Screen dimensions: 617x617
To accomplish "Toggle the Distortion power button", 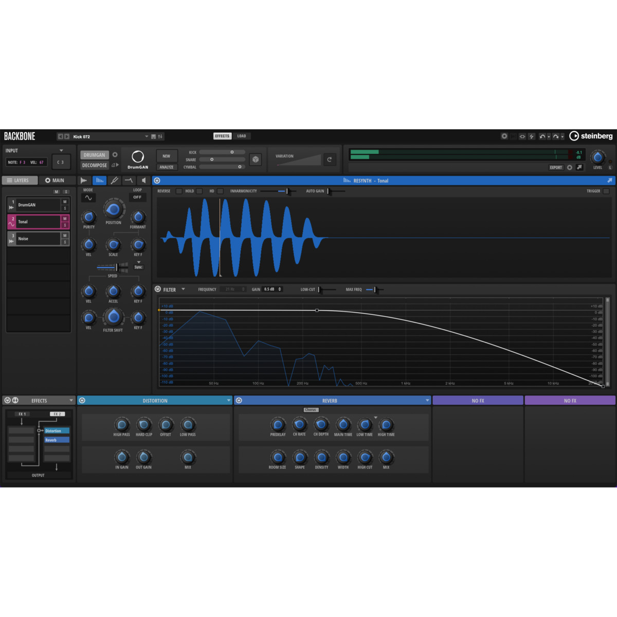I will [x=82, y=401].
